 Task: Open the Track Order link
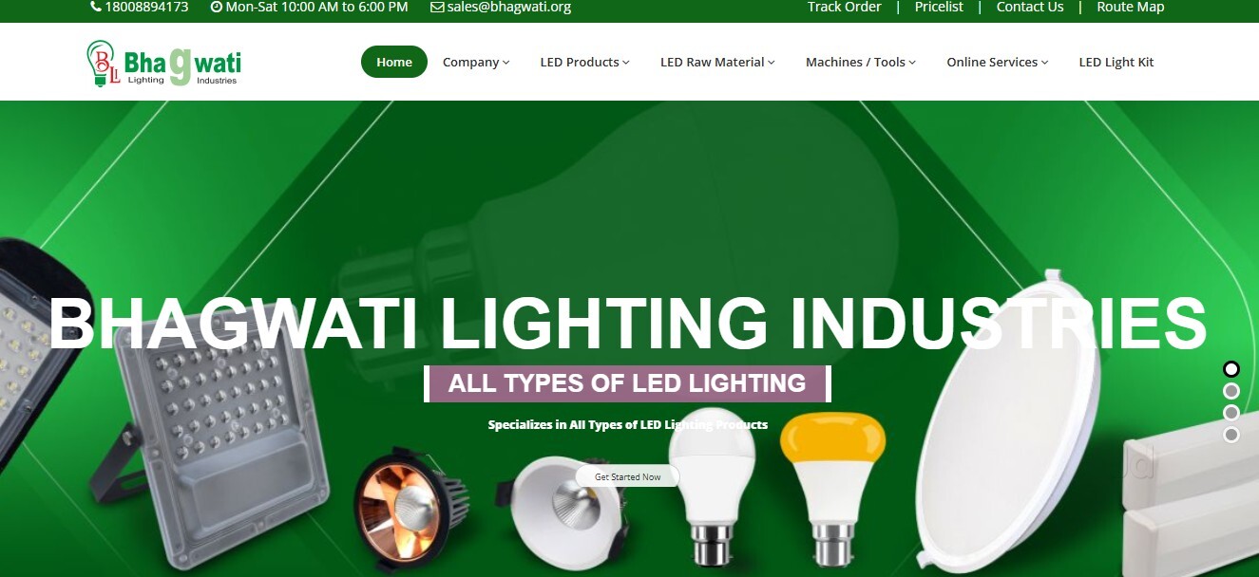[845, 7]
